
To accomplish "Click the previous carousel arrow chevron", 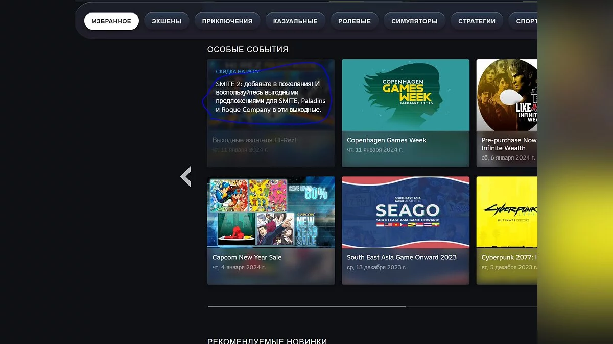I will [186, 177].
